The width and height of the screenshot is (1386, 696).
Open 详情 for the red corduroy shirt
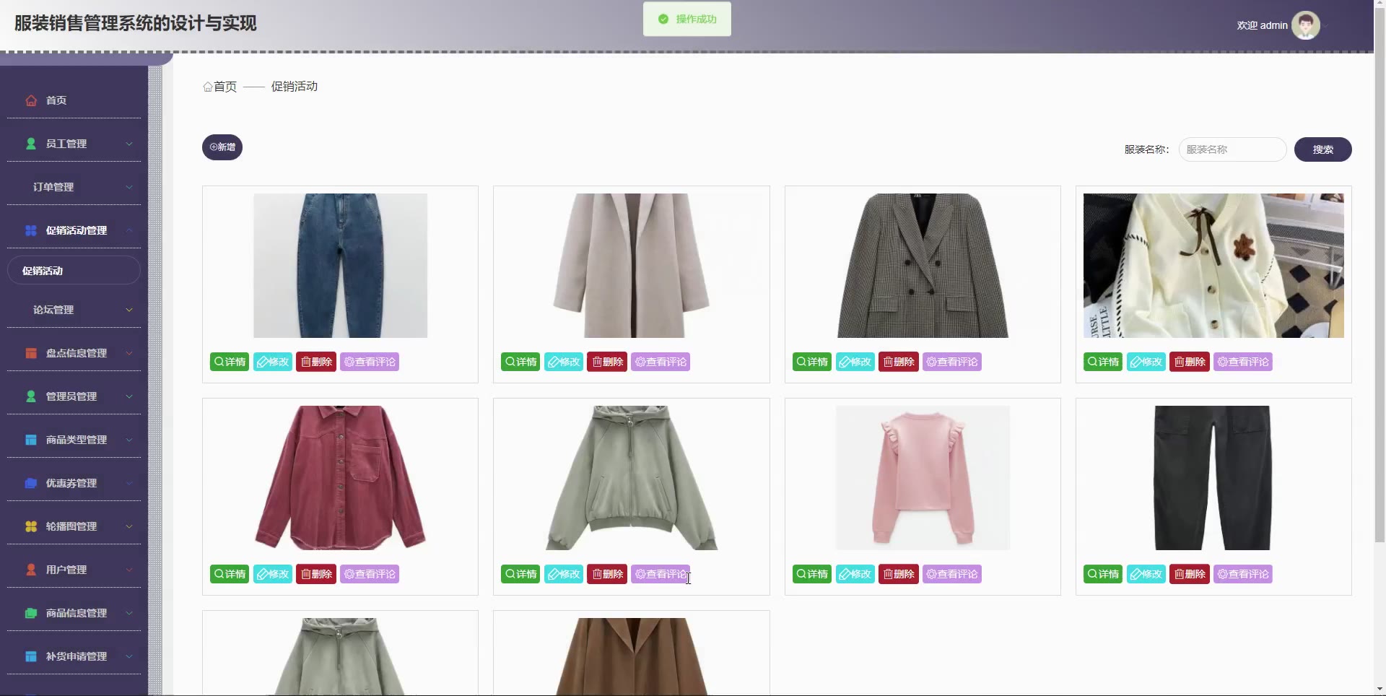click(x=230, y=574)
